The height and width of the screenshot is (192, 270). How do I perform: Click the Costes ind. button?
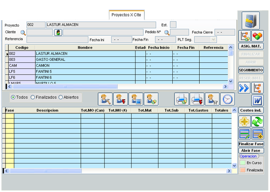pyautogui.click(x=251, y=110)
